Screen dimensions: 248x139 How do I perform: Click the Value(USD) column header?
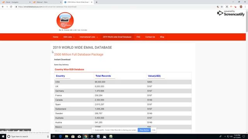point(154,76)
